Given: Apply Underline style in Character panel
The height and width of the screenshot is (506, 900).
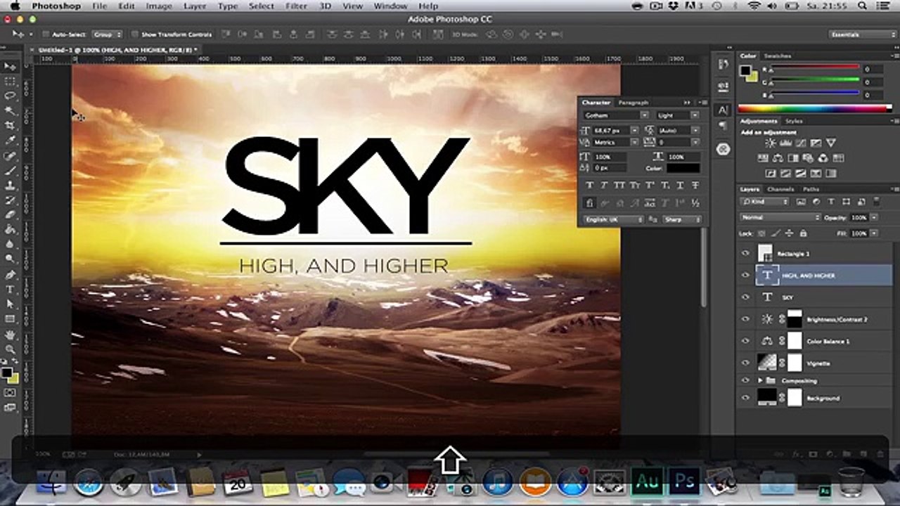Looking at the screenshot, I should pyautogui.click(x=679, y=186).
